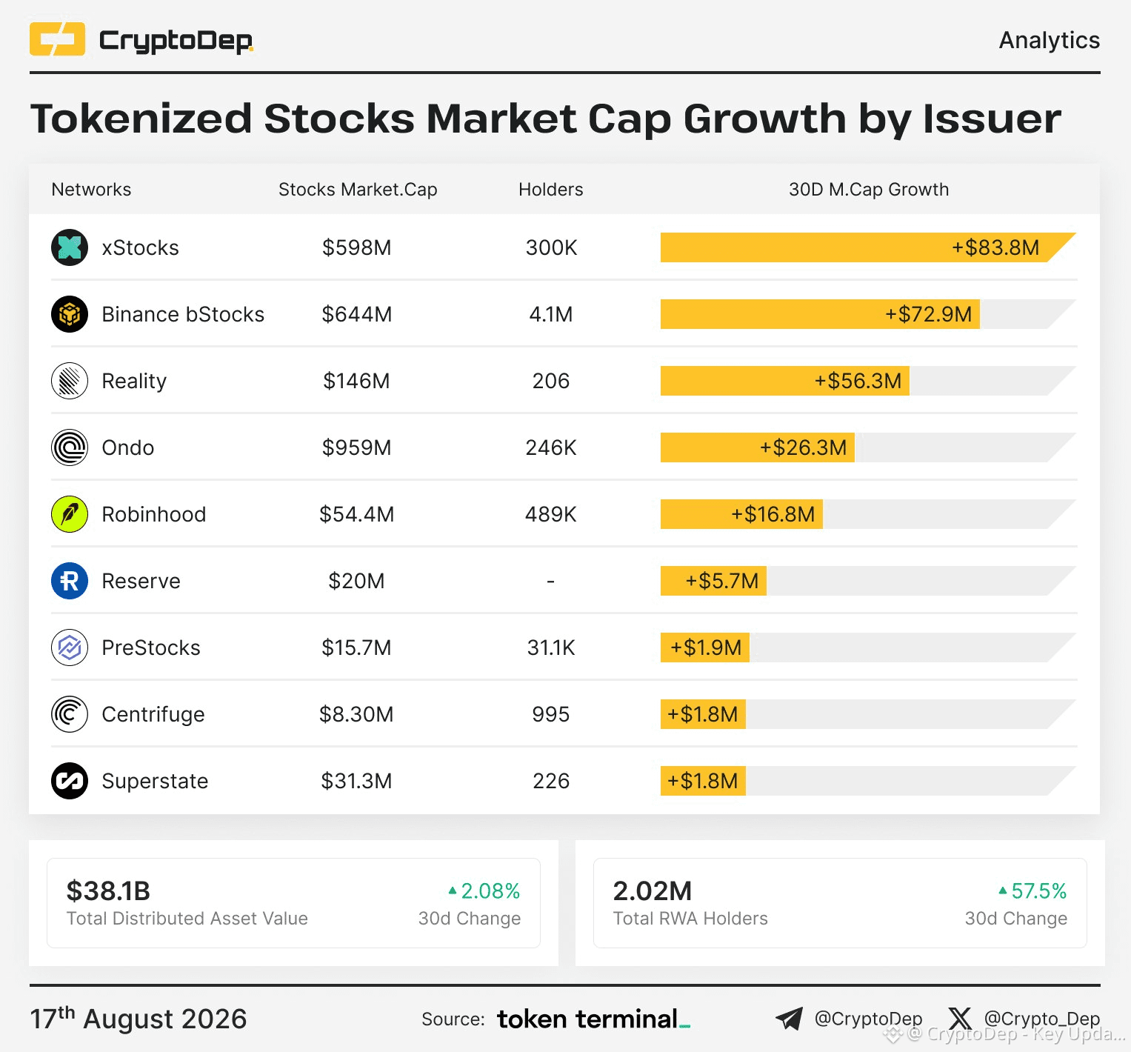Click the Binance bStocks logo icon
The height and width of the screenshot is (1052, 1131).
coord(70,314)
